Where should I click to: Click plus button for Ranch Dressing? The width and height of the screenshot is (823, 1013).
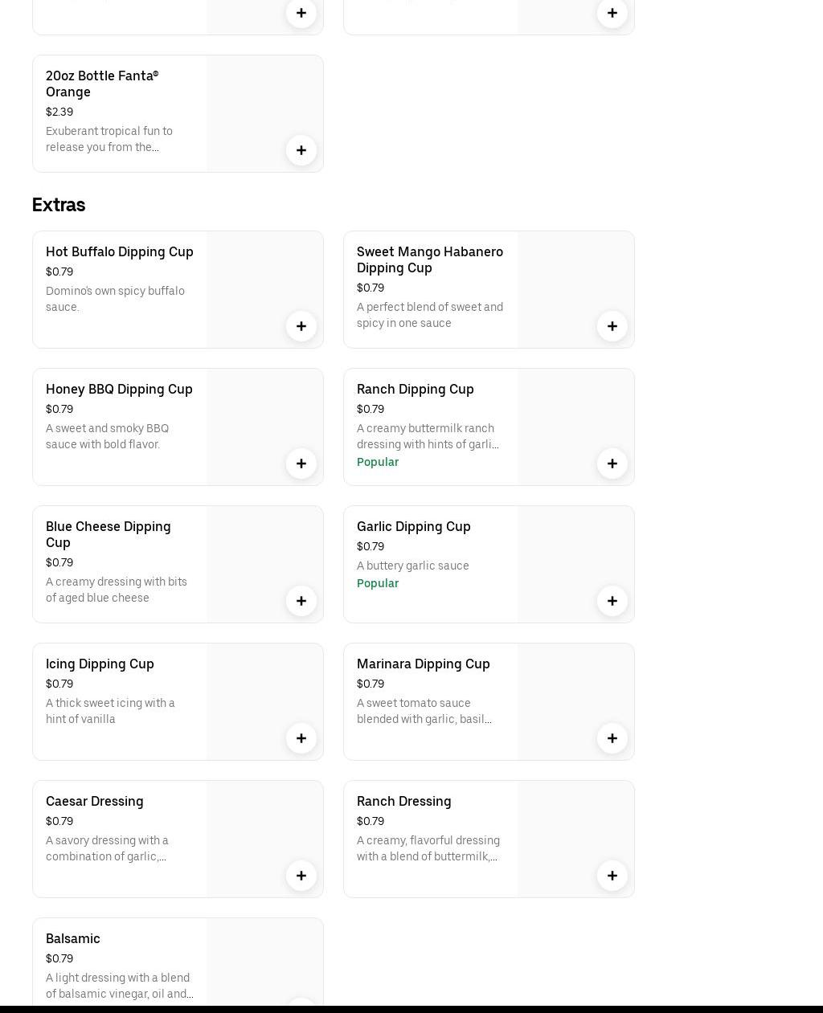tap(612, 876)
